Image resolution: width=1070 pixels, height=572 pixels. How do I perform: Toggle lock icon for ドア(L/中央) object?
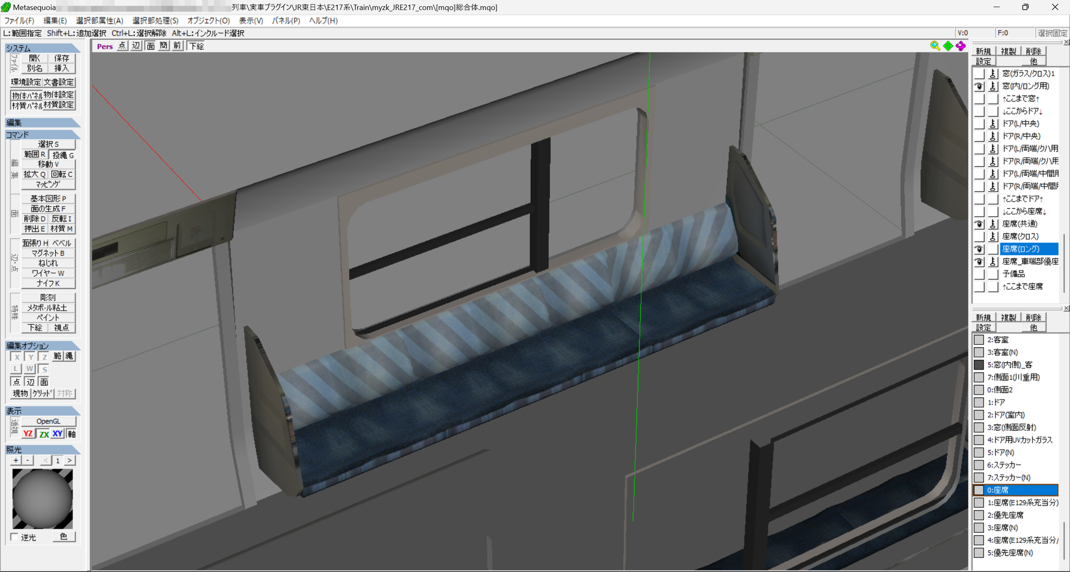[993, 124]
